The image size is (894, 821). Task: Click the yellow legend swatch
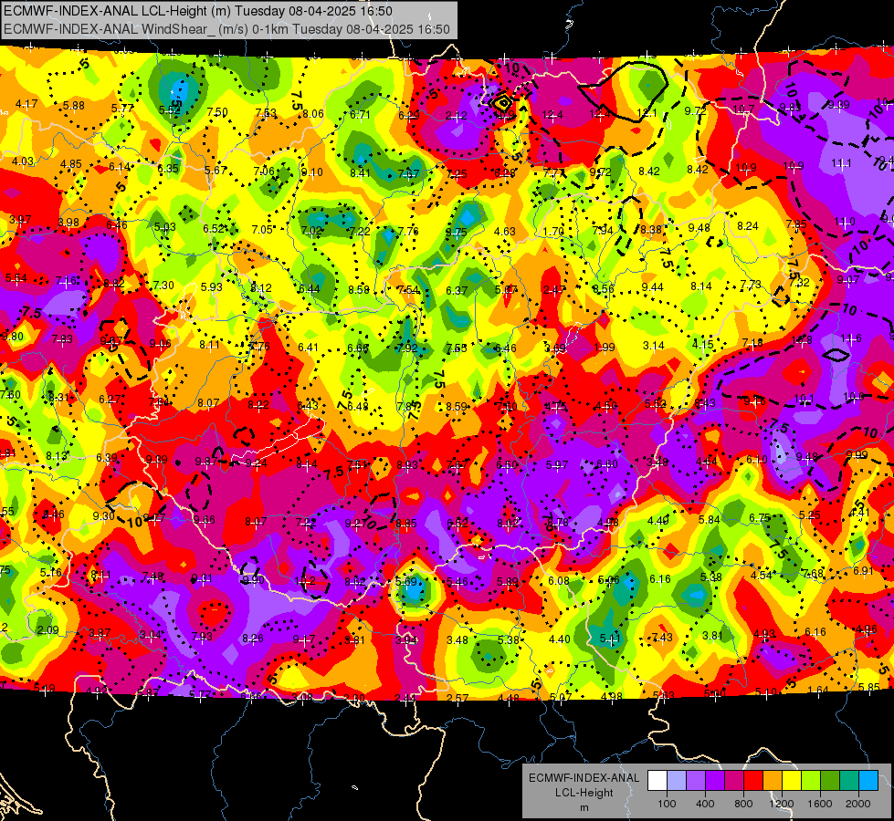[x=792, y=781]
